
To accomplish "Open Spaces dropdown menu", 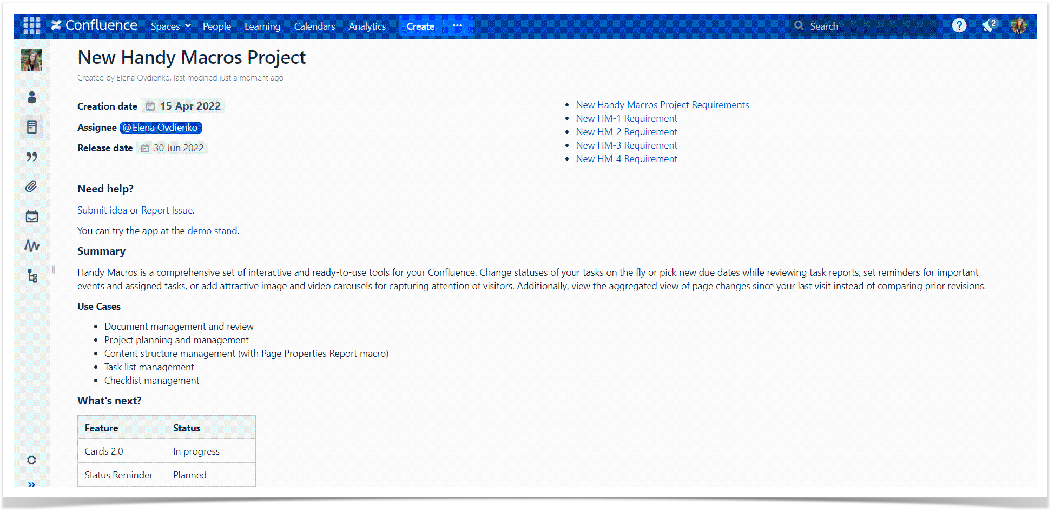I will click(170, 26).
